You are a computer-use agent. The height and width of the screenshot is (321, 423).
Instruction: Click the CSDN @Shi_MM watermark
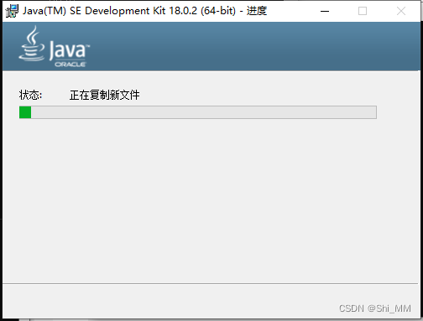pos(375,308)
